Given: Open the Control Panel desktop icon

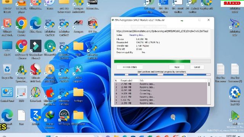Looking at the screenshot, I should 7,92.
